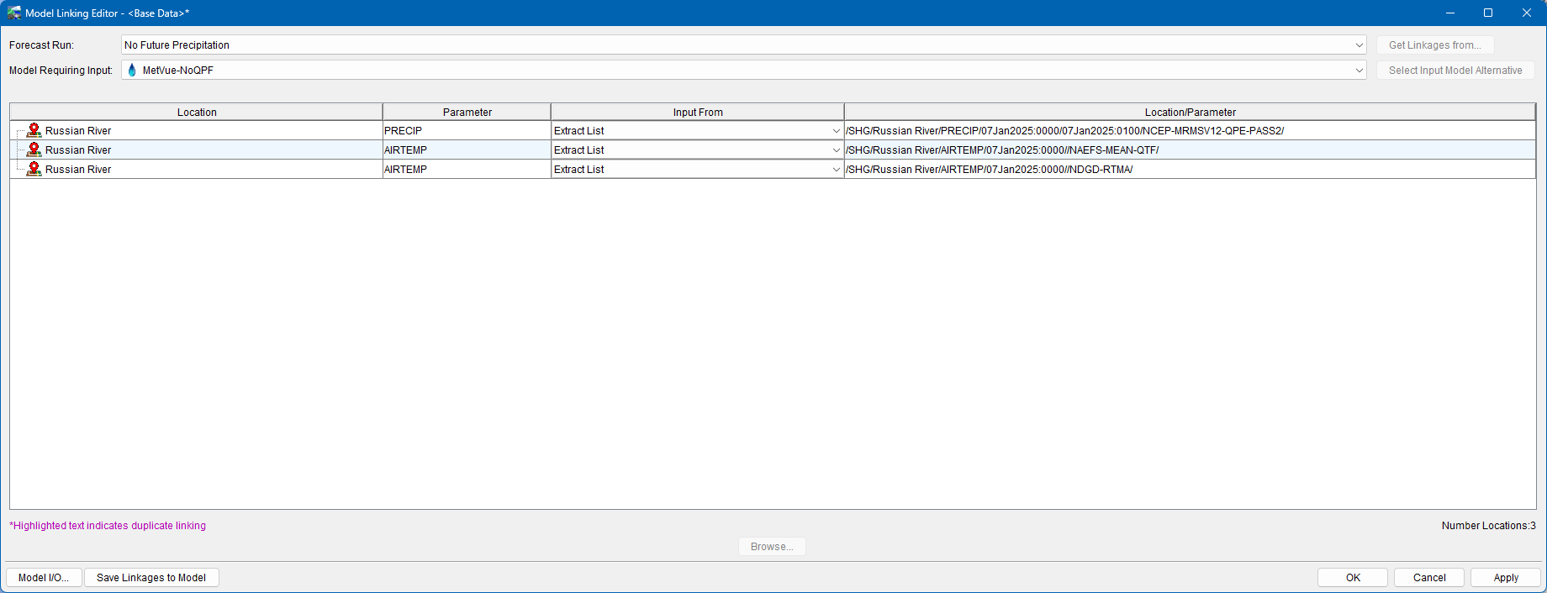Click the Input From column header

click(x=698, y=112)
